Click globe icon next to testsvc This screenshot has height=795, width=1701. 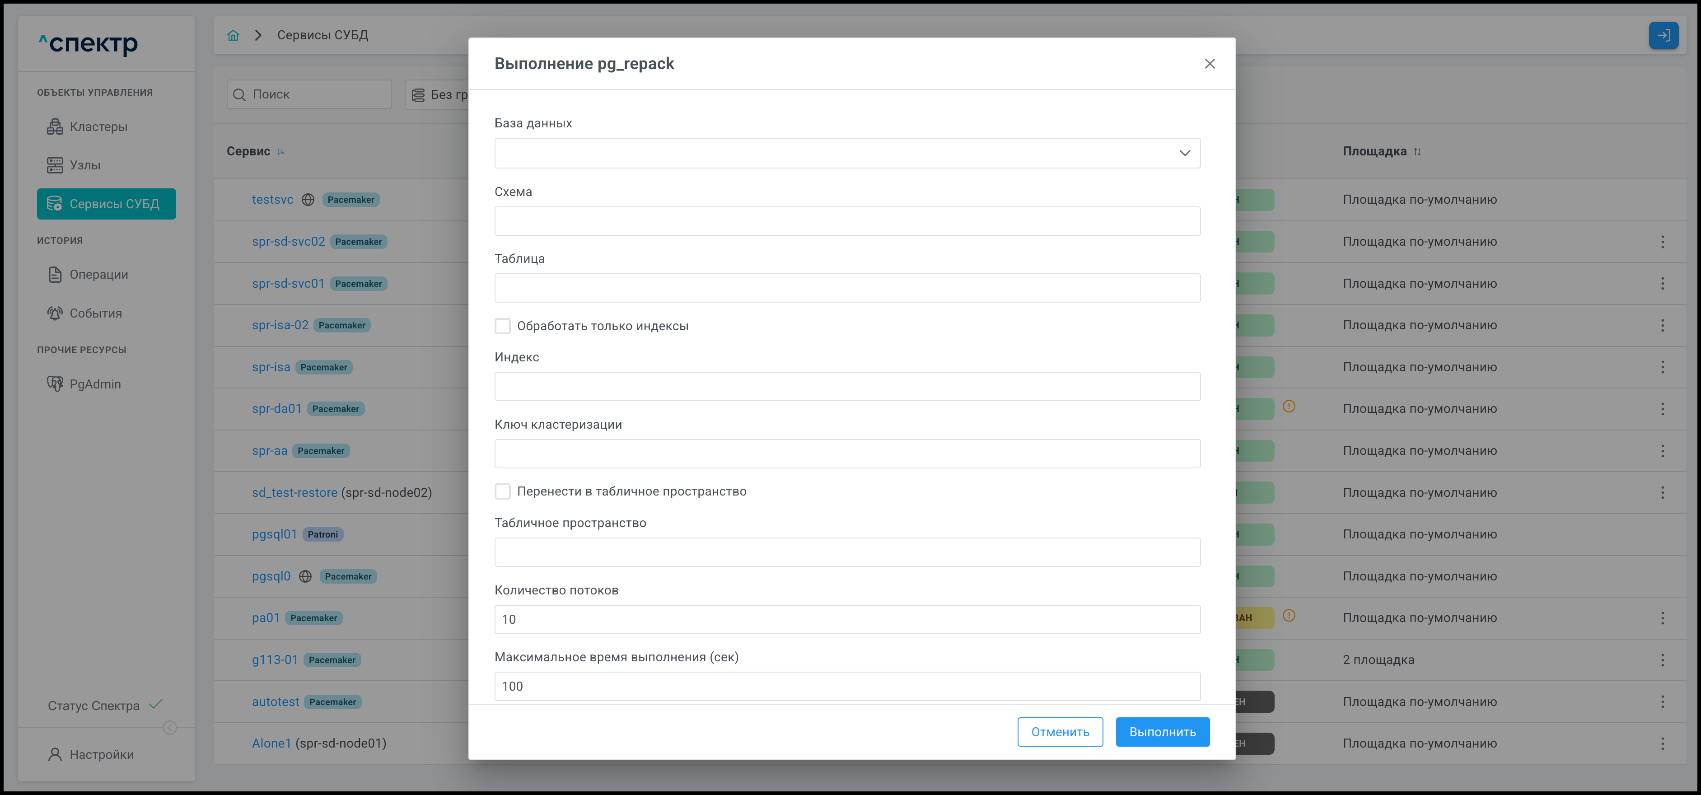click(x=308, y=199)
